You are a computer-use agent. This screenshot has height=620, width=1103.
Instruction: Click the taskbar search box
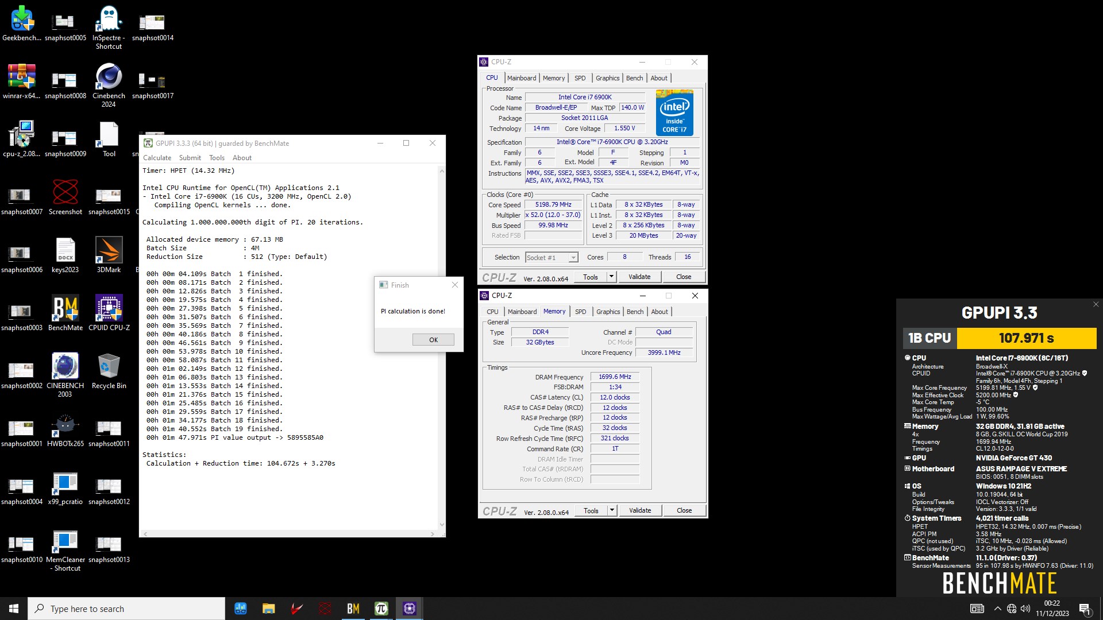126,609
